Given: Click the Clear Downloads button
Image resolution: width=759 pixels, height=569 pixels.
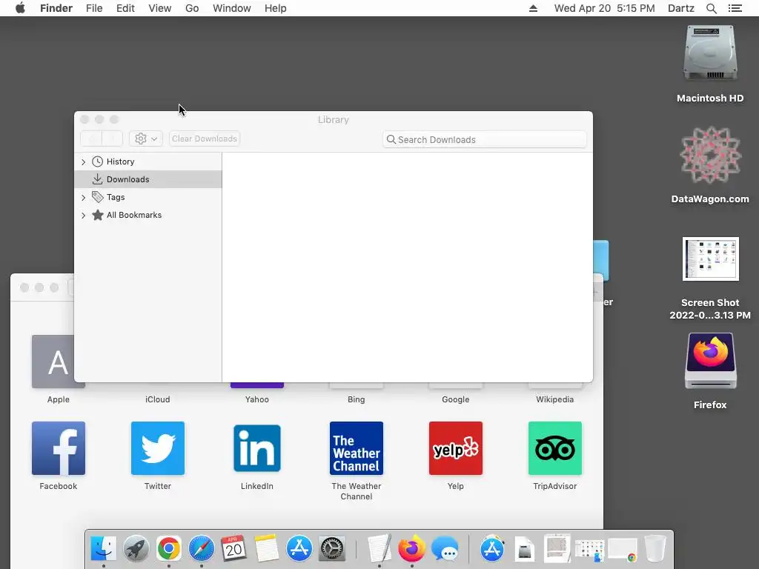Looking at the screenshot, I should [x=205, y=139].
